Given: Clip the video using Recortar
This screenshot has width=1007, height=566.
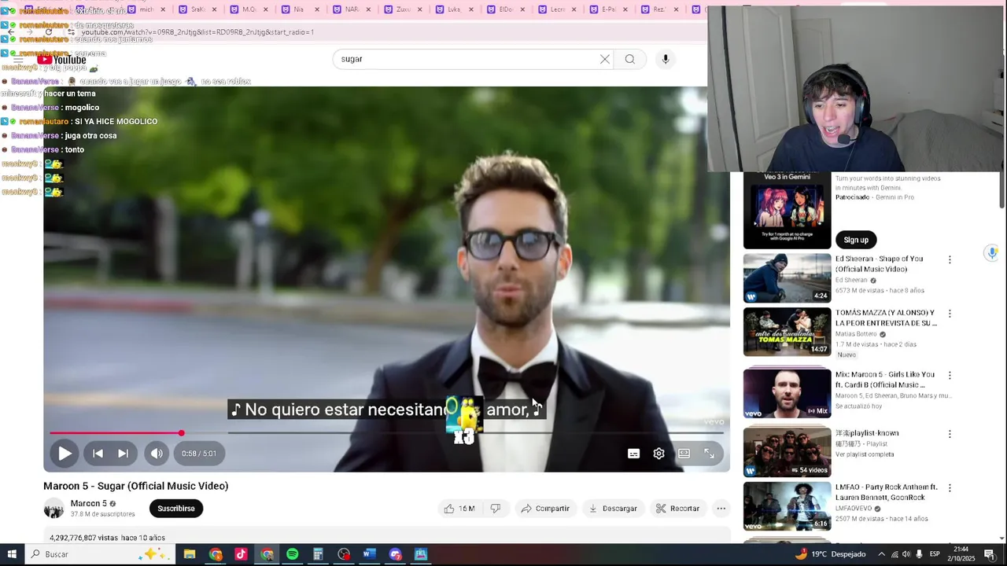Looking at the screenshot, I should point(677,509).
